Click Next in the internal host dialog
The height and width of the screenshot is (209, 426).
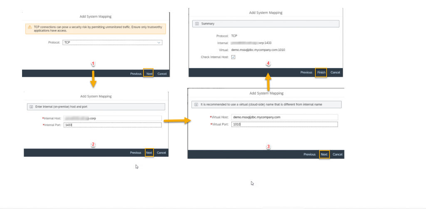pos(149,153)
